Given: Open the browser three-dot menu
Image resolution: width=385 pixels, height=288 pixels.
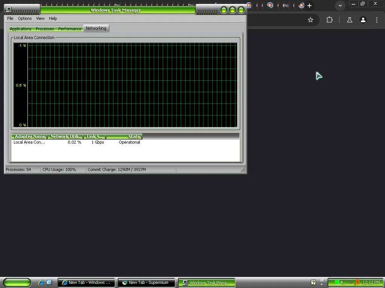Looking at the screenshot, I should pos(377,20).
